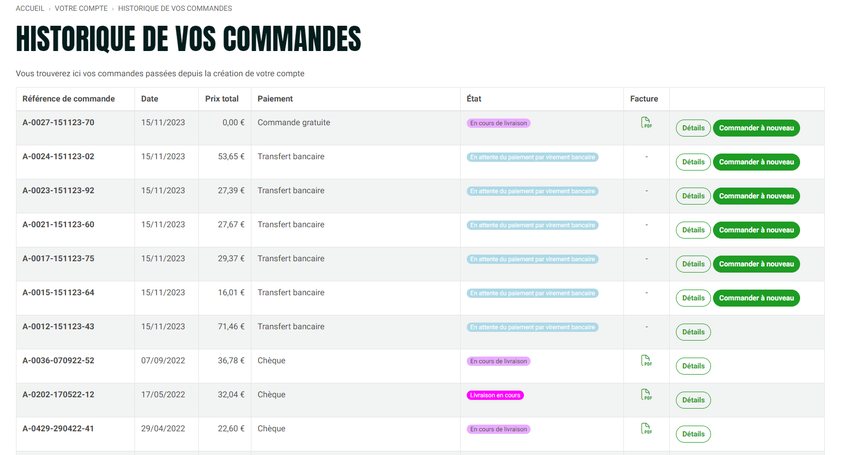Viewport: 848px width, 455px height.
Task: Click bank transfer pending badge for A-0012-151123-43
Action: 532,327
